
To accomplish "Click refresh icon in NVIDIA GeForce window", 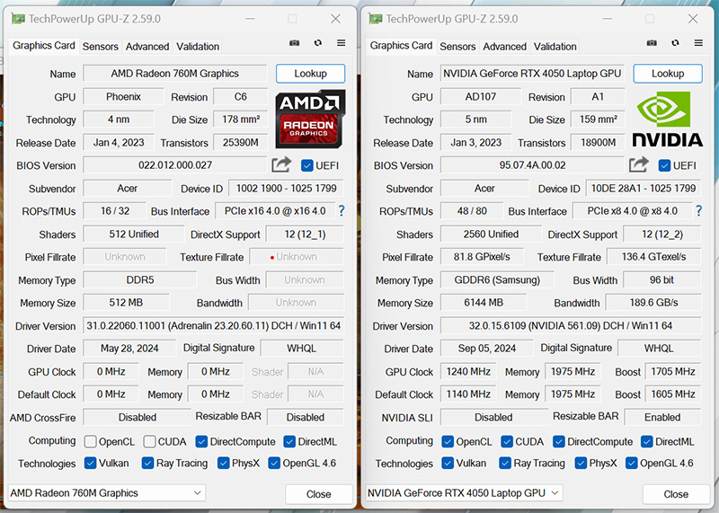I will pyautogui.click(x=675, y=42).
